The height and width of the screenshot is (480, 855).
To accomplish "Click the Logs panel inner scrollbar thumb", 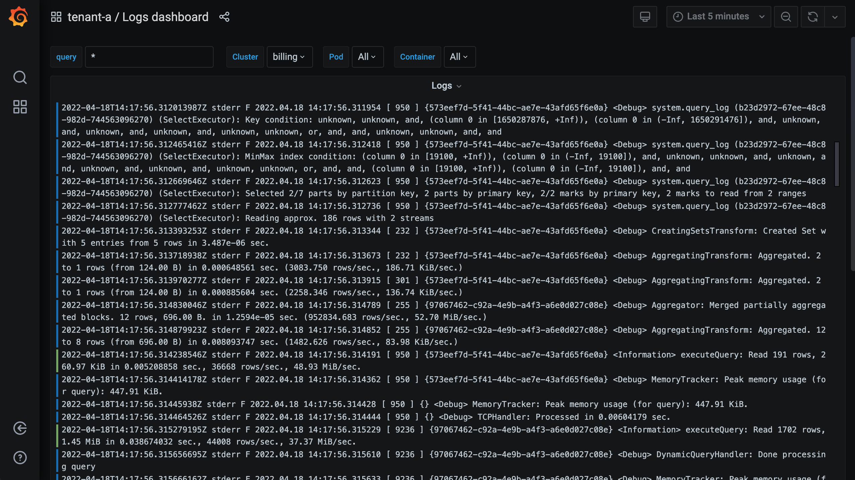I will click(x=837, y=164).
